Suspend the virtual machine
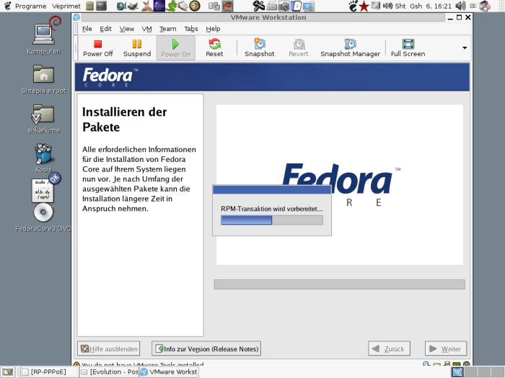 pos(137,48)
